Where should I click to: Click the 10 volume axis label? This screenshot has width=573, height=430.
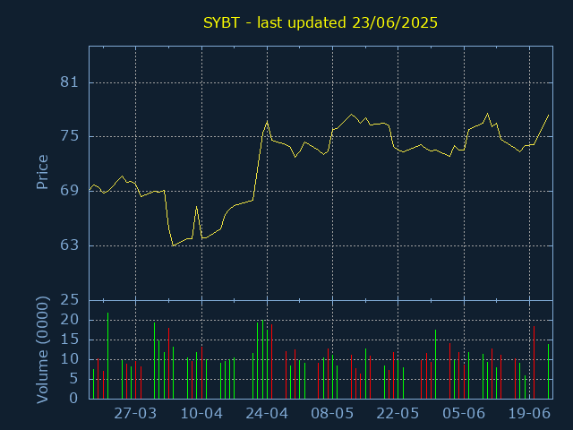[70, 359]
